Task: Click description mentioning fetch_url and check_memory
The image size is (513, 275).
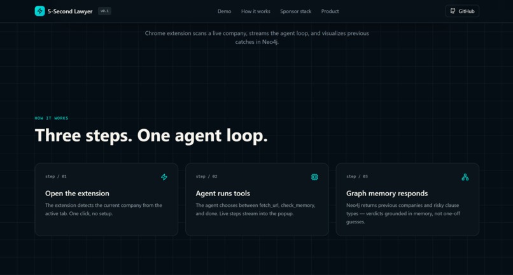Action: tap(255, 209)
